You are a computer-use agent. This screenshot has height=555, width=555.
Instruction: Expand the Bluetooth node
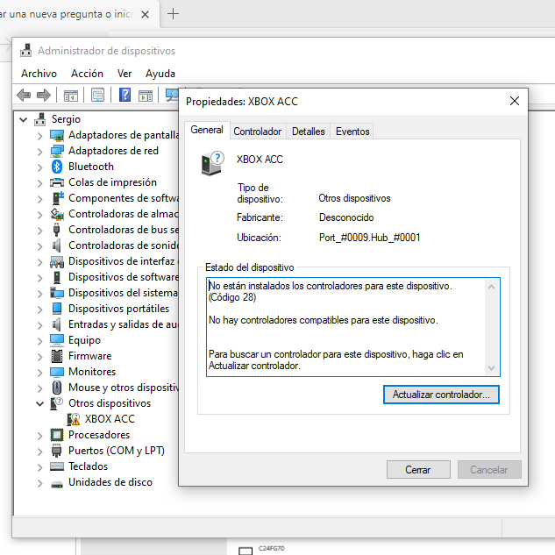pyautogui.click(x=40, y=167)
